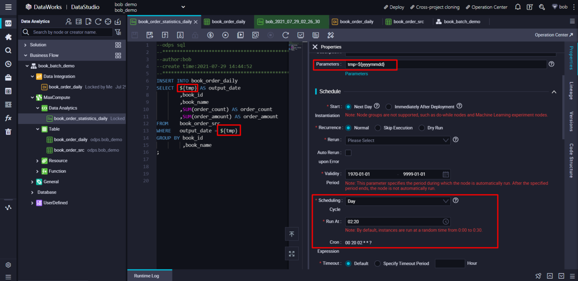Click the Deploy link in top bar
578x281 pixels.
point(394,7)
